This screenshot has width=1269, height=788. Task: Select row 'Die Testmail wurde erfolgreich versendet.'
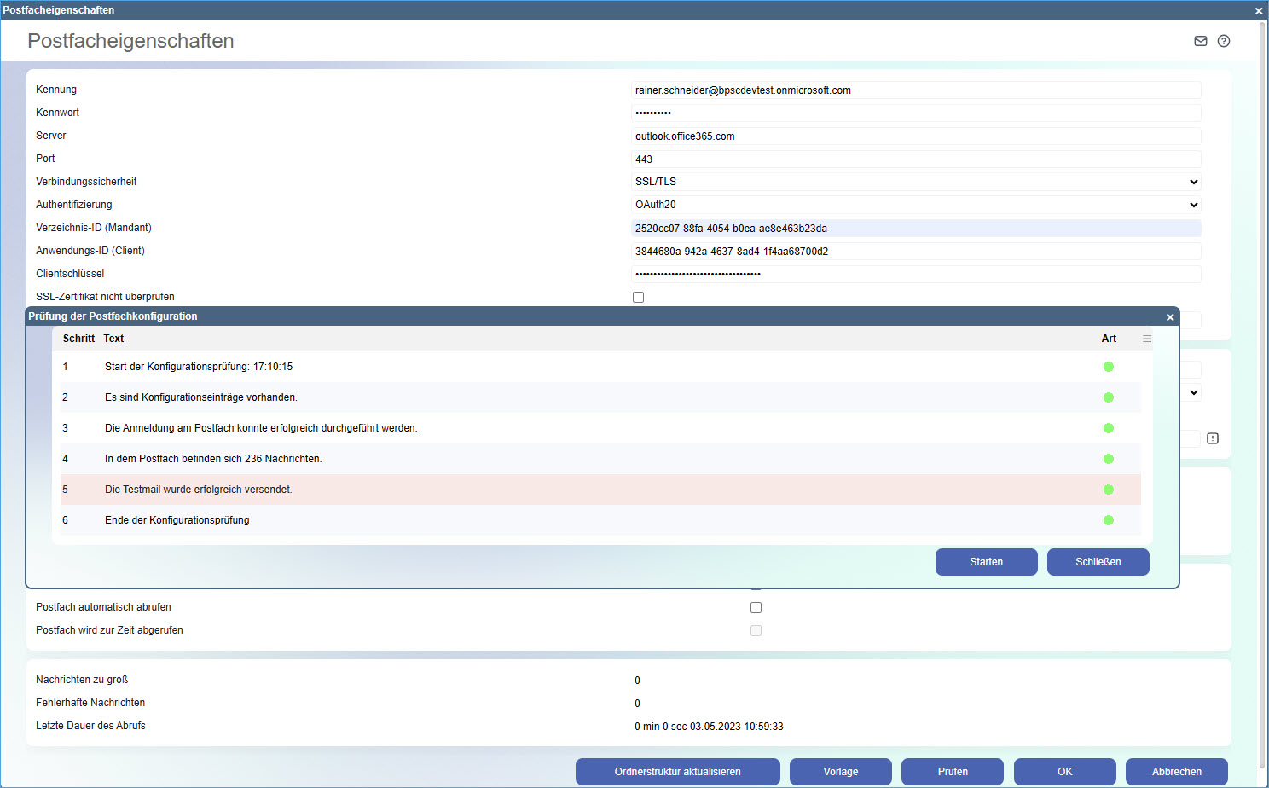point(600,490)
